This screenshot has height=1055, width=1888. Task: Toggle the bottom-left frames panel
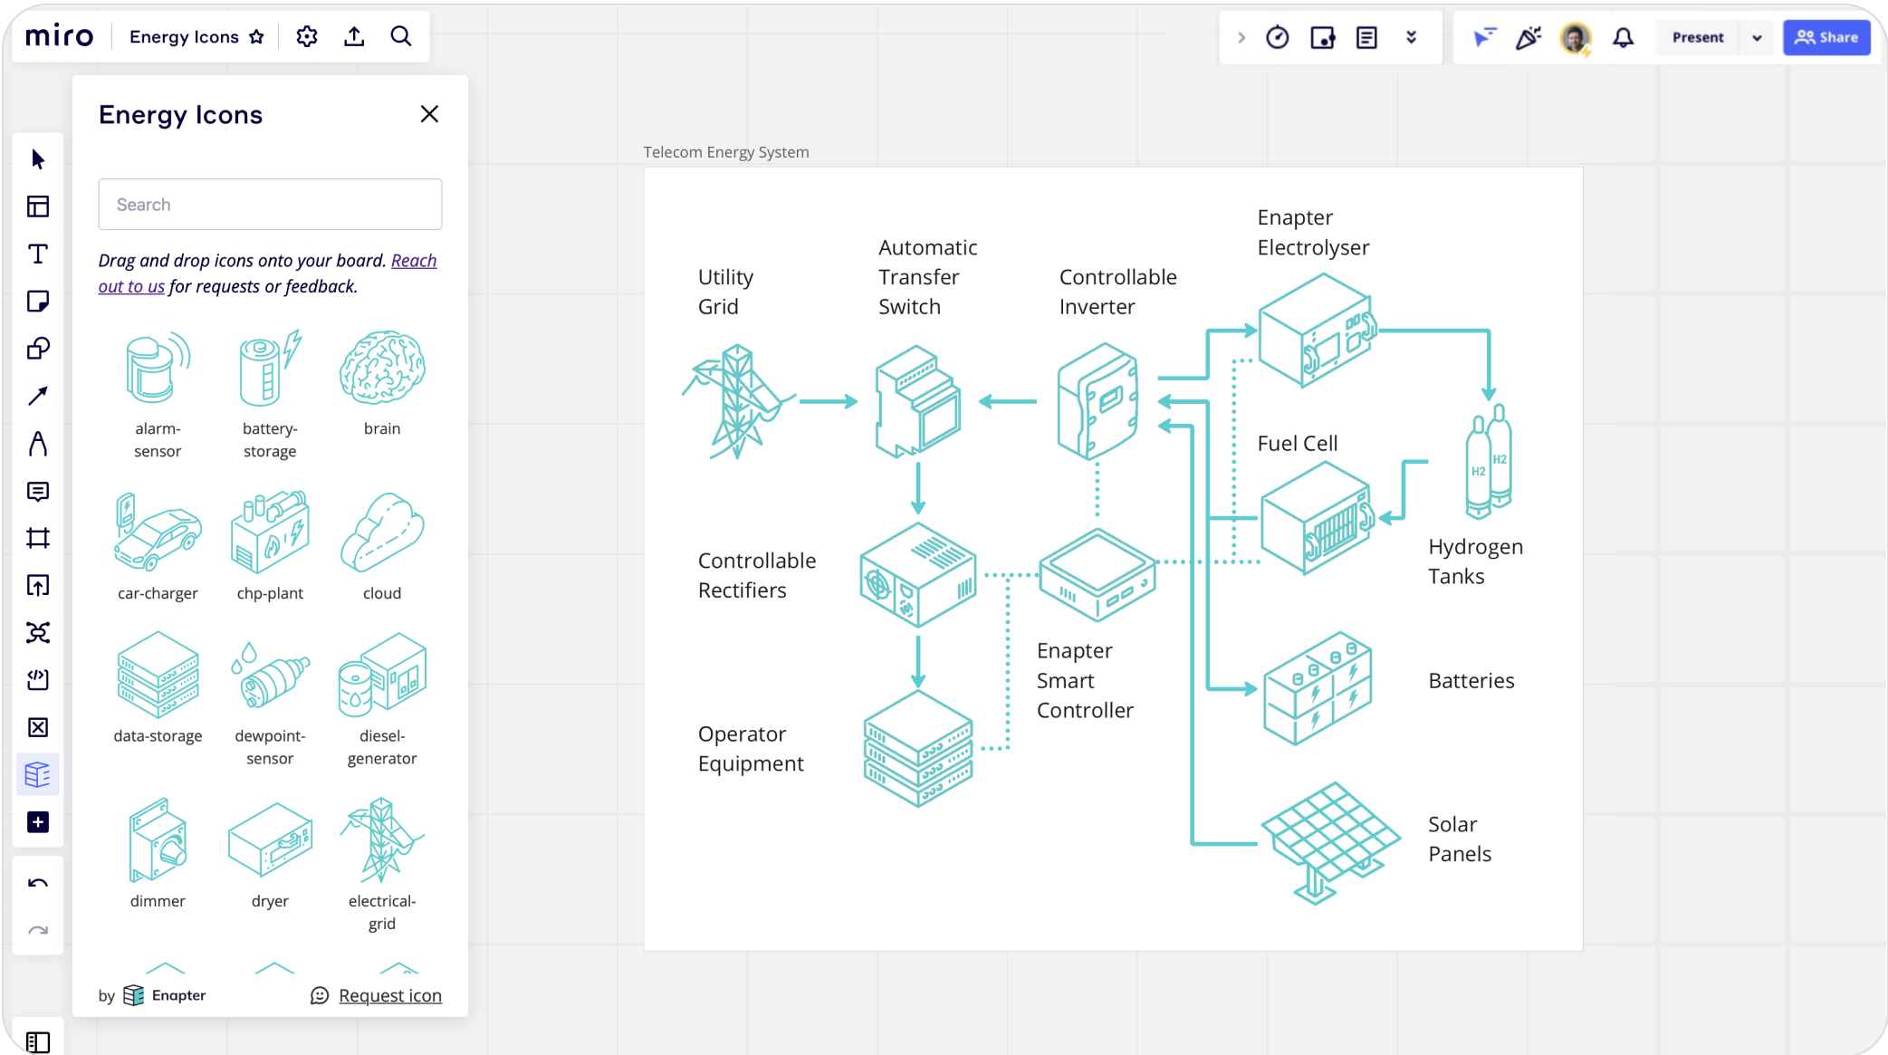tap(37, 1042)
